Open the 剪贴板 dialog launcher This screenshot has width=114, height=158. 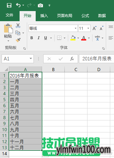click(24, 48)
